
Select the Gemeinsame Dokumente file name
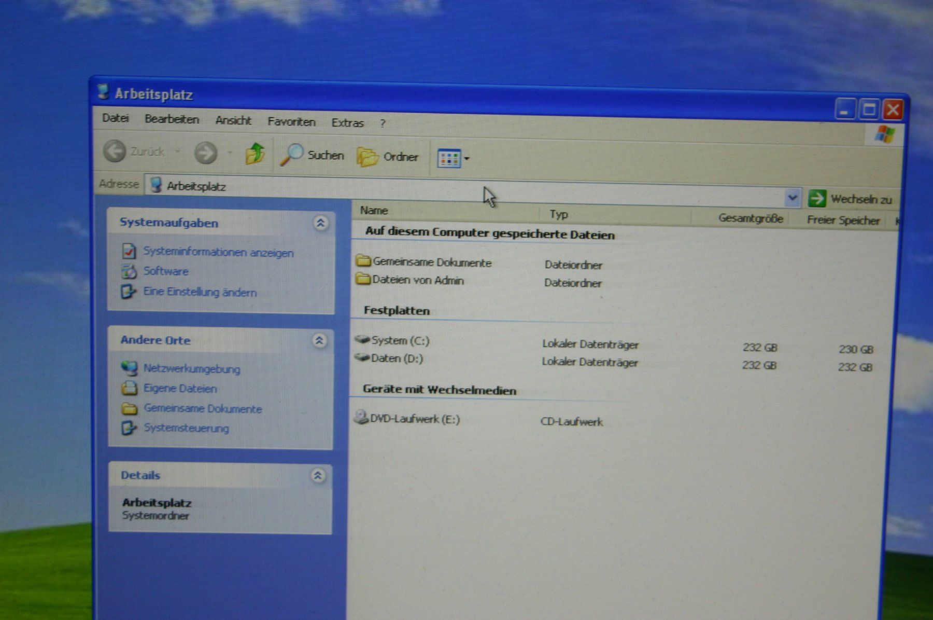click(x=432, y=263)
